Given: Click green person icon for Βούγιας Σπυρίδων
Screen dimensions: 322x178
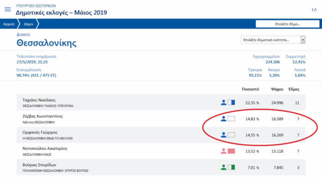Looking at the screenshot, I should click(x=223, y=167).
